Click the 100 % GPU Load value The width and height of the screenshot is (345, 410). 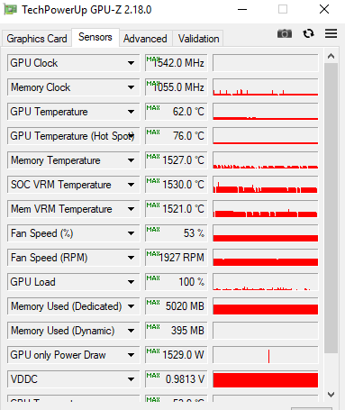(177, 282)
